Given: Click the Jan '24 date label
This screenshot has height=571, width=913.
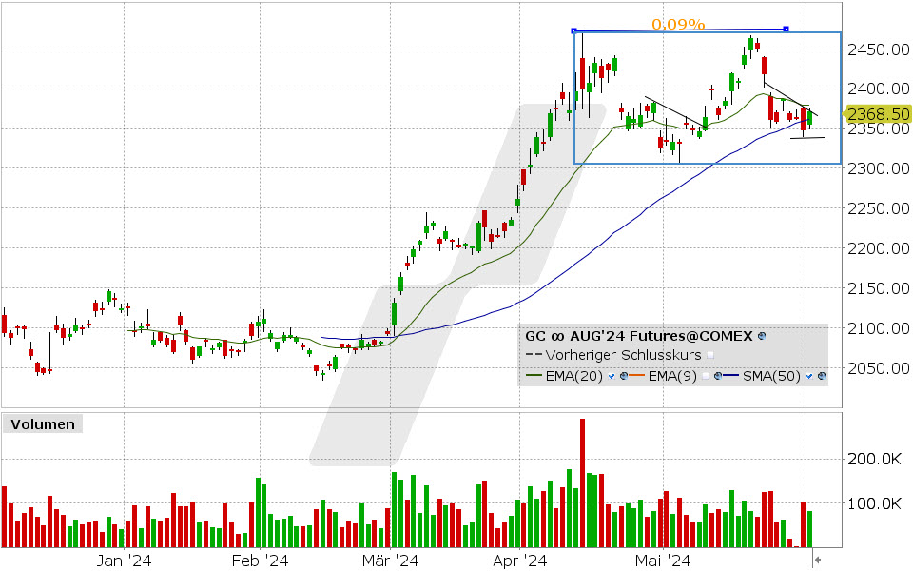Looking at the screenshot, I should [x=124, y=561].
